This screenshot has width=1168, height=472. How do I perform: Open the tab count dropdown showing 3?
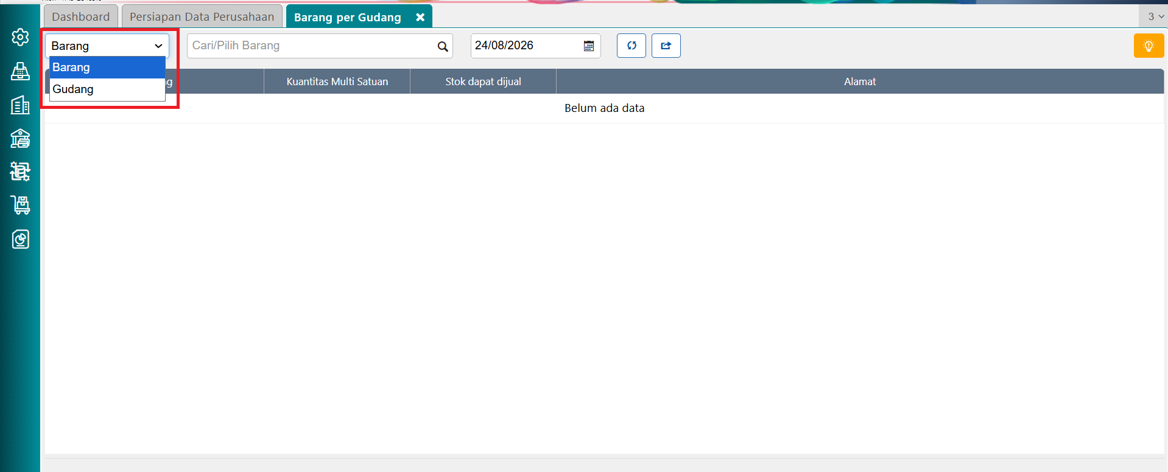[1155, 16]
